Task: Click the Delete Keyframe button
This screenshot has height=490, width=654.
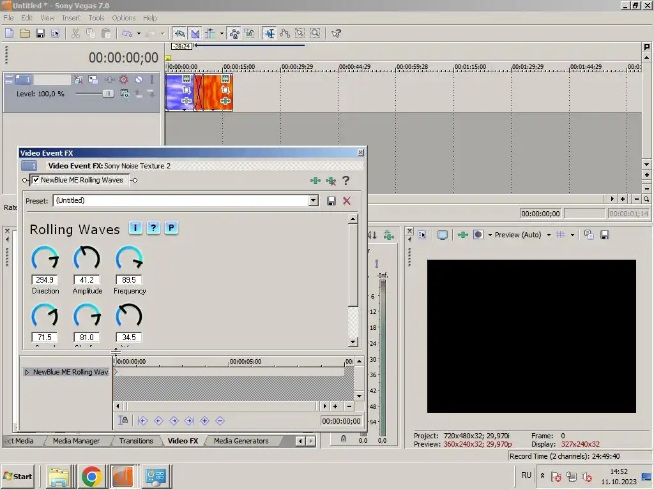Action: point(220,421)
